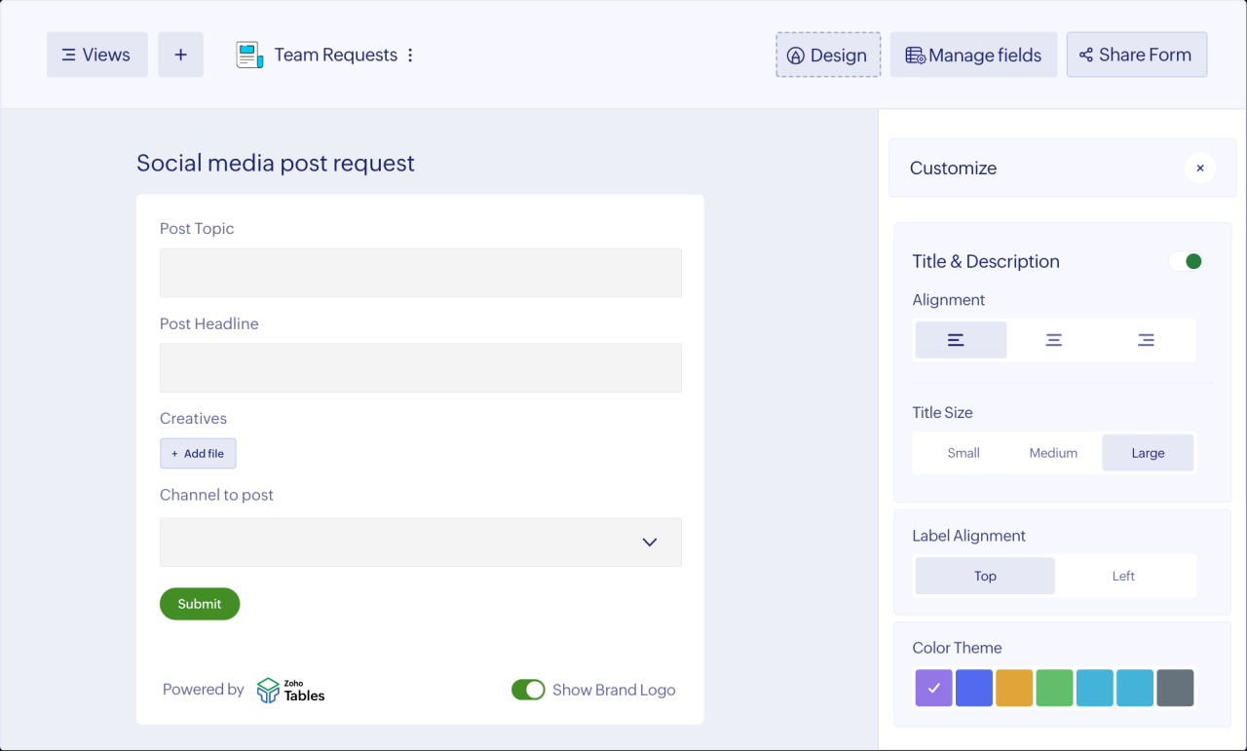This screenshot has height=751, width=1247.
Task: Click the Share Form button
Action: [x=1136, y=55]
